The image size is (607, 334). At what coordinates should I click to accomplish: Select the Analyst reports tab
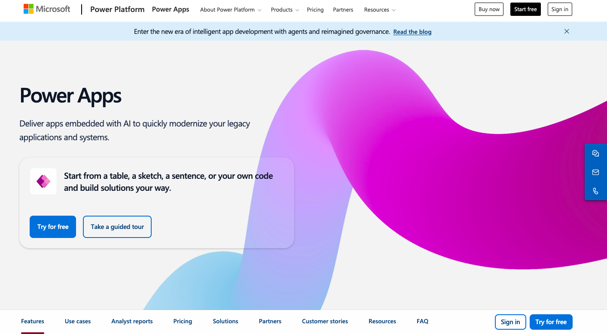coord(132,321)
